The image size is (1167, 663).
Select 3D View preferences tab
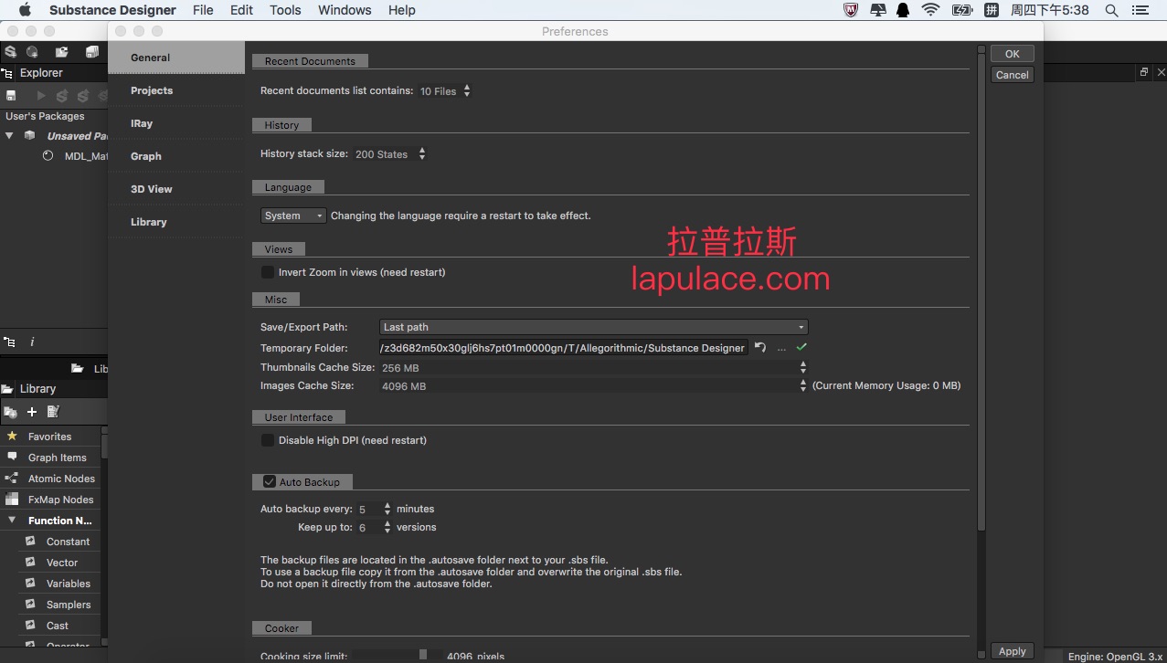click(x=176, y=189)
